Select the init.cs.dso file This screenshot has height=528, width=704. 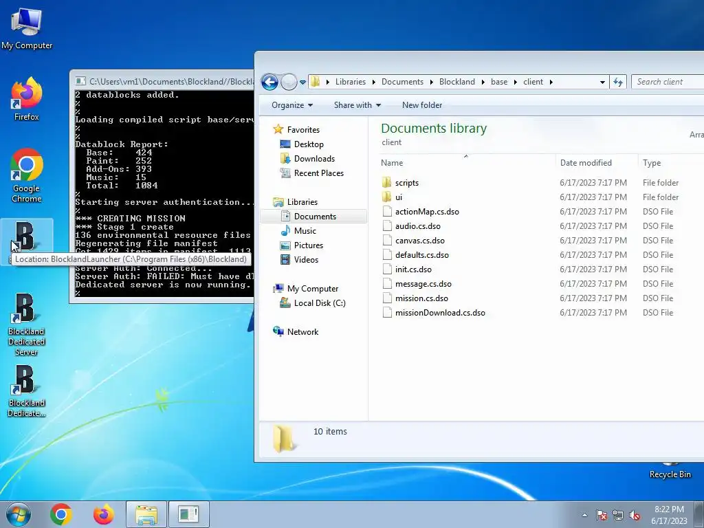[x=413, y=269]
